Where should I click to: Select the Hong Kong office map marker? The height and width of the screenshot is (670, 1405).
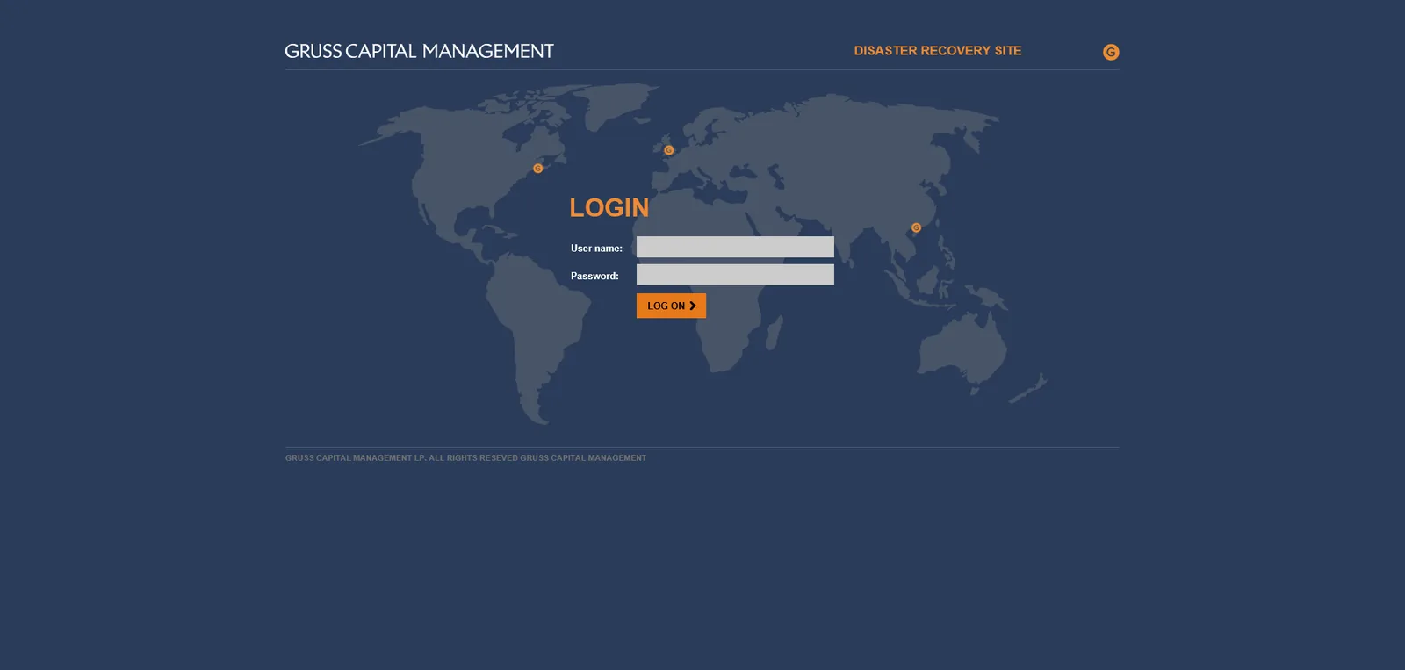click(x=916, y=227)
